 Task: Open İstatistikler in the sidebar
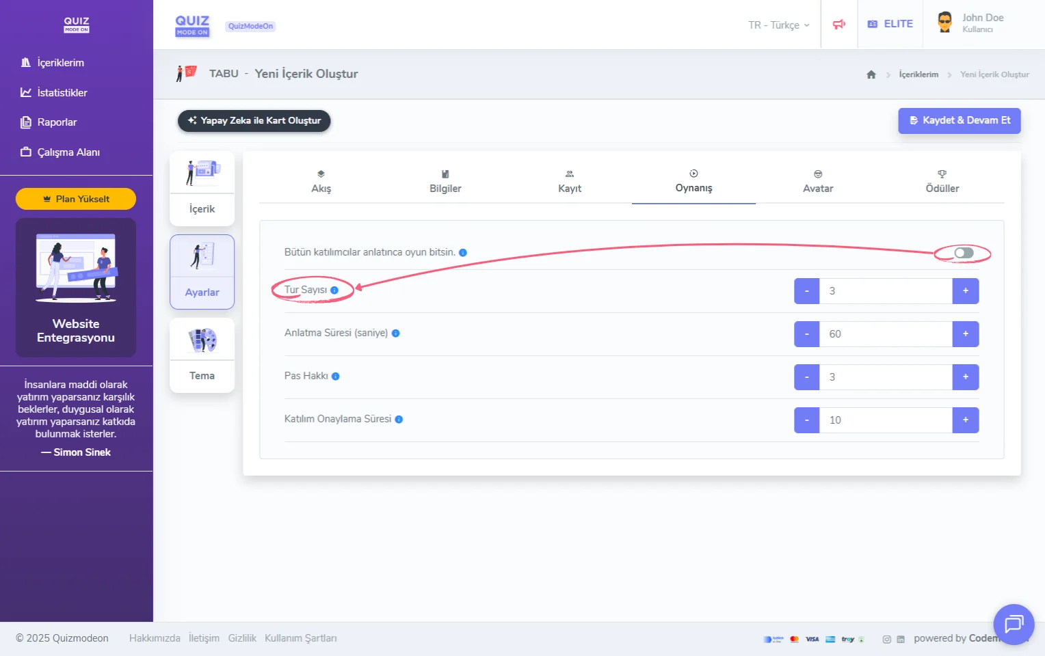click(62, 93)
